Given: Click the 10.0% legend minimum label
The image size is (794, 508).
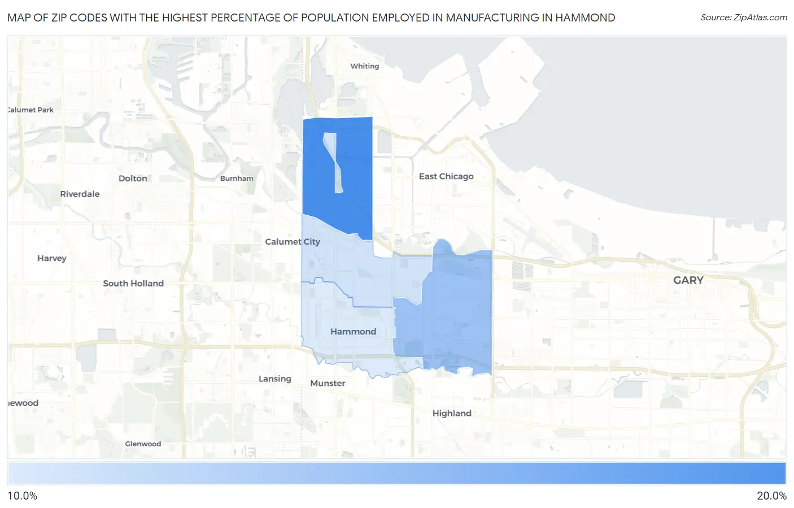Looking at the screenshot, I should [23, 496].
